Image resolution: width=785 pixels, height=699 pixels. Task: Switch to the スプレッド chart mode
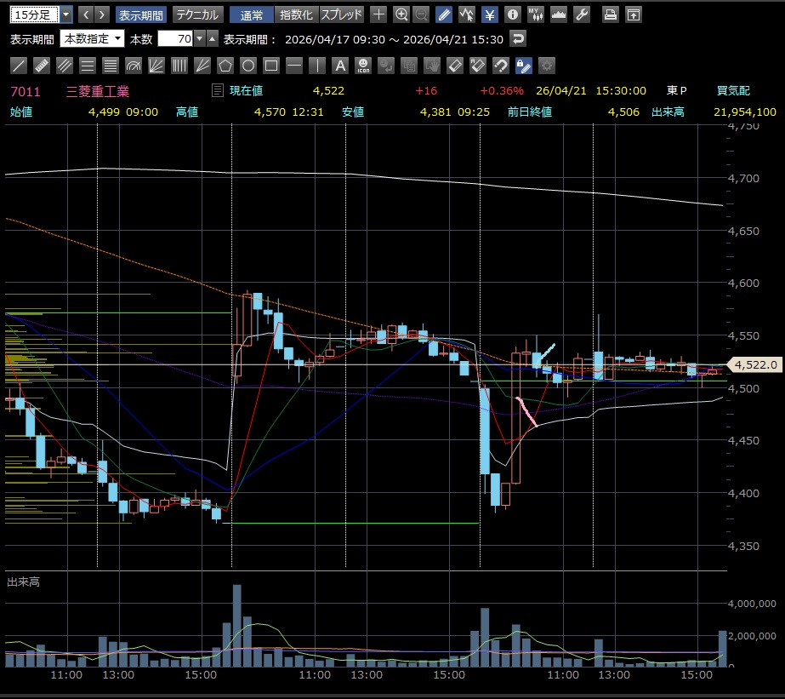coord(342,14)
